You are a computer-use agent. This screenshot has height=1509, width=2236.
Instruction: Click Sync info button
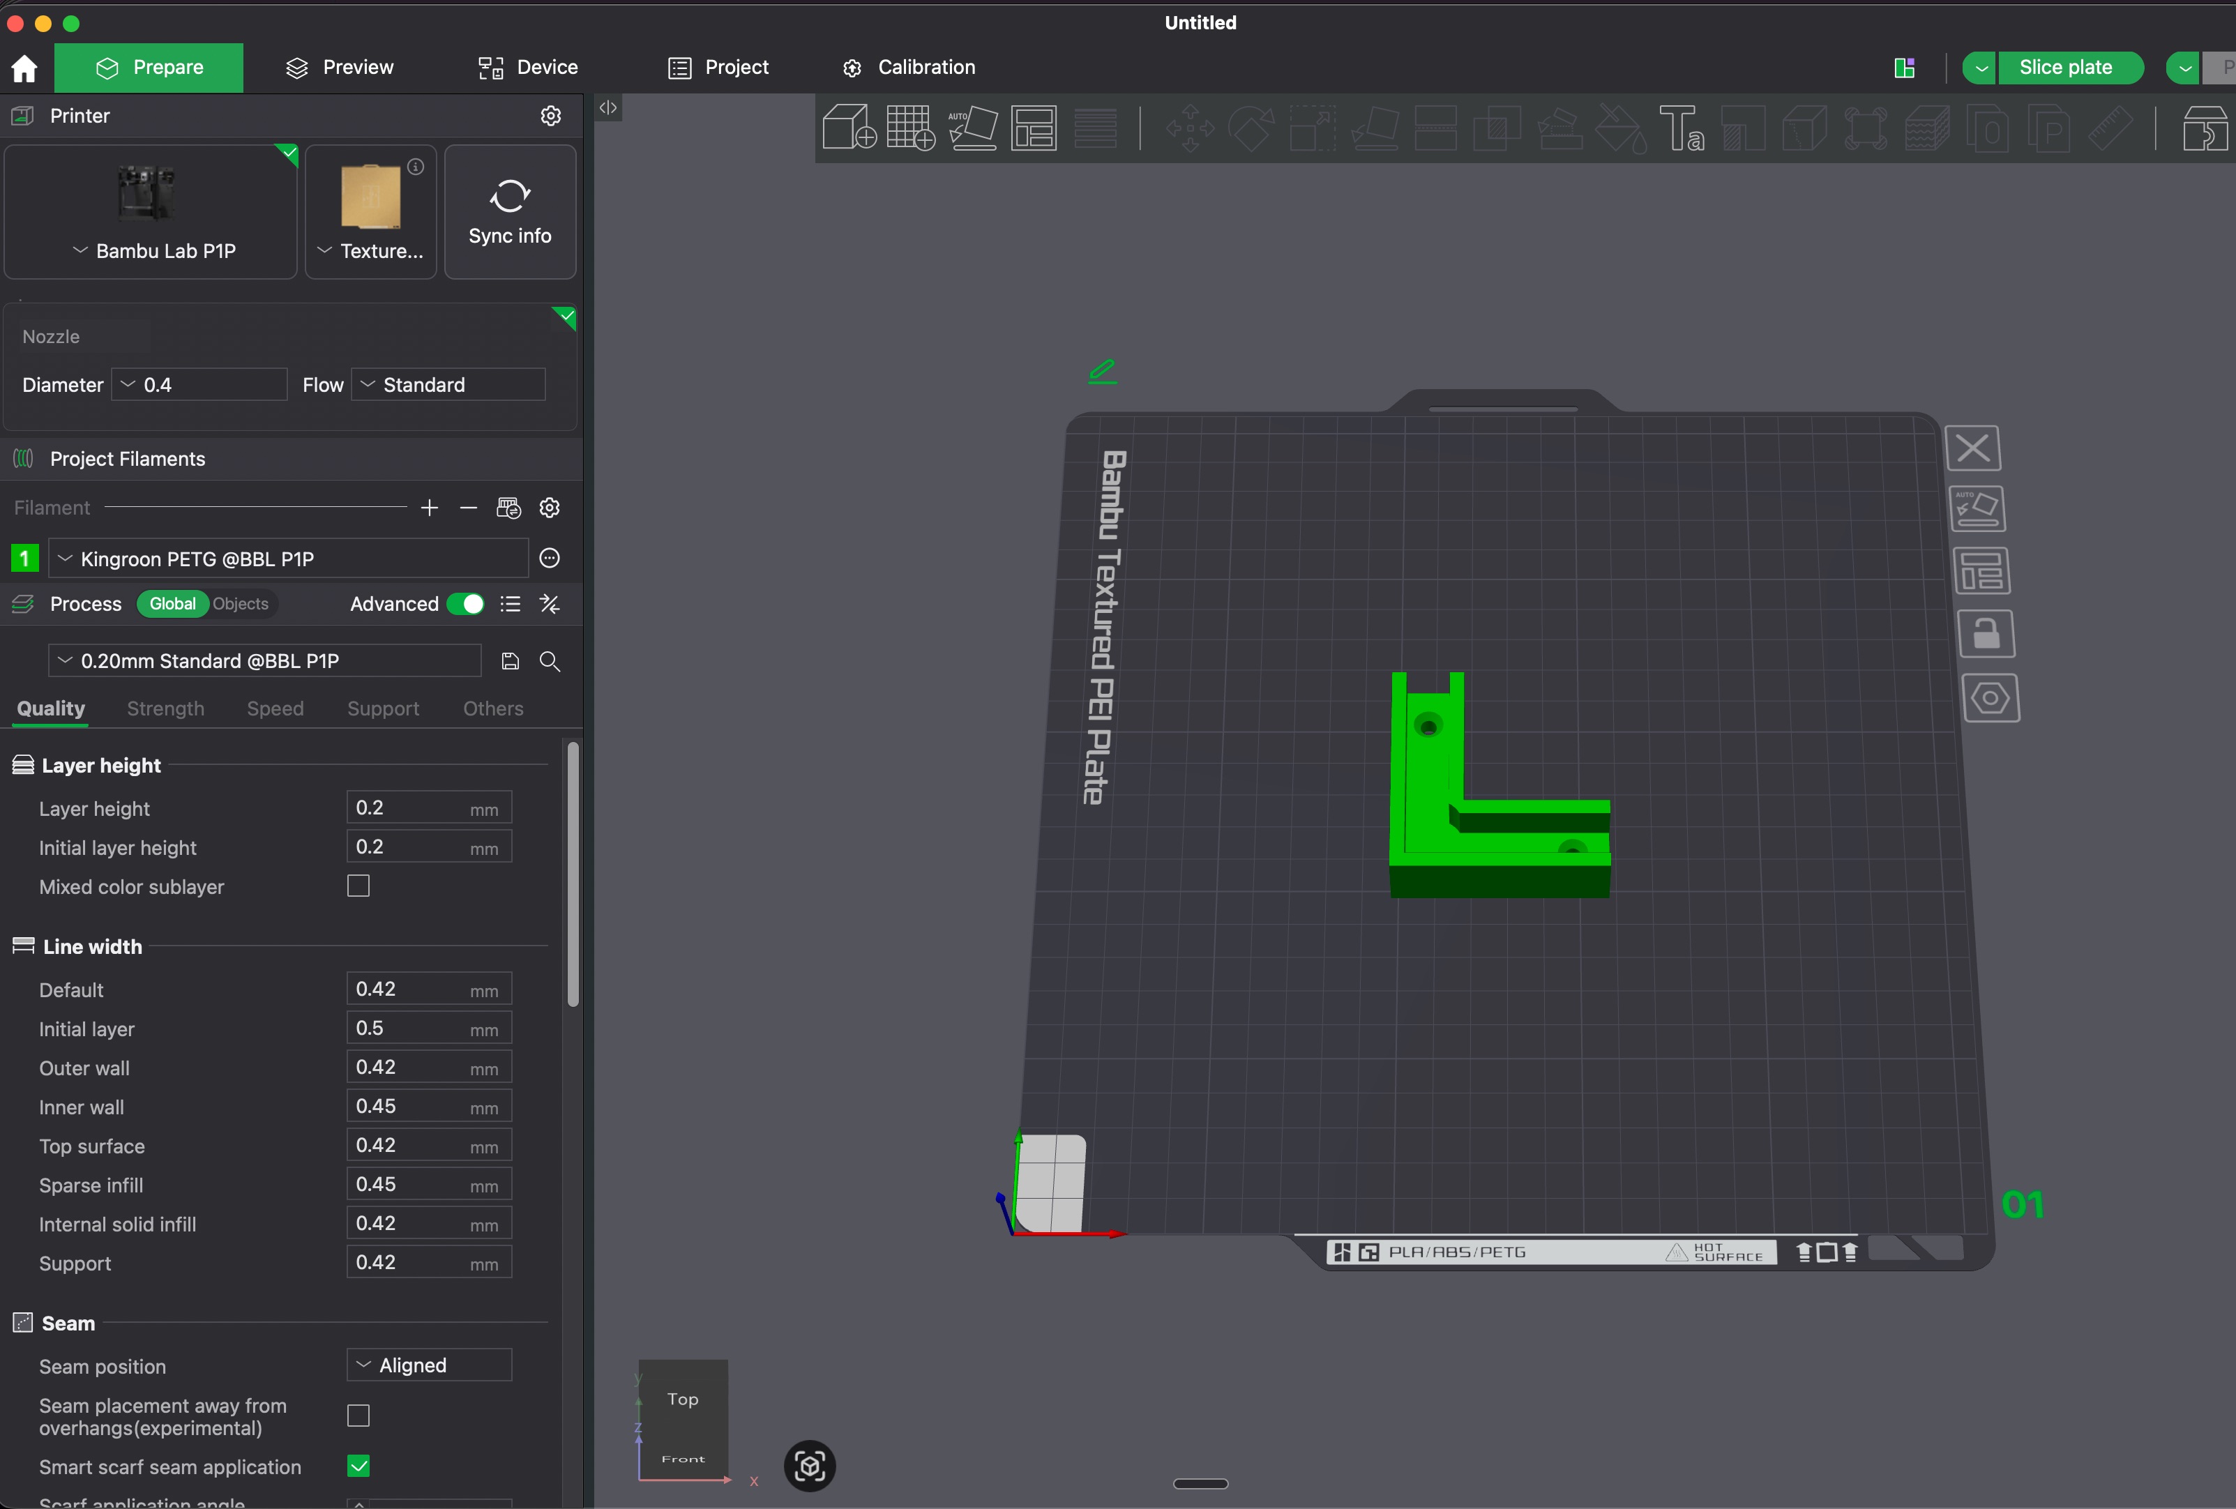point(510,213)
